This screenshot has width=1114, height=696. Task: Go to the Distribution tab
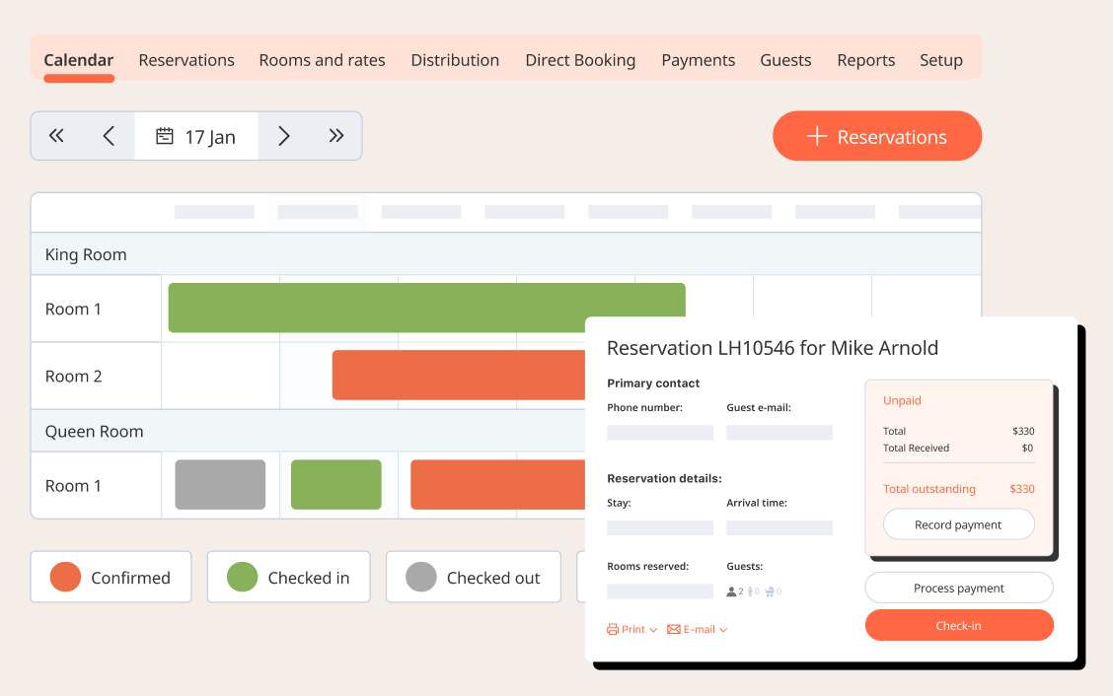pyautogui.click(x=455, y=60)
